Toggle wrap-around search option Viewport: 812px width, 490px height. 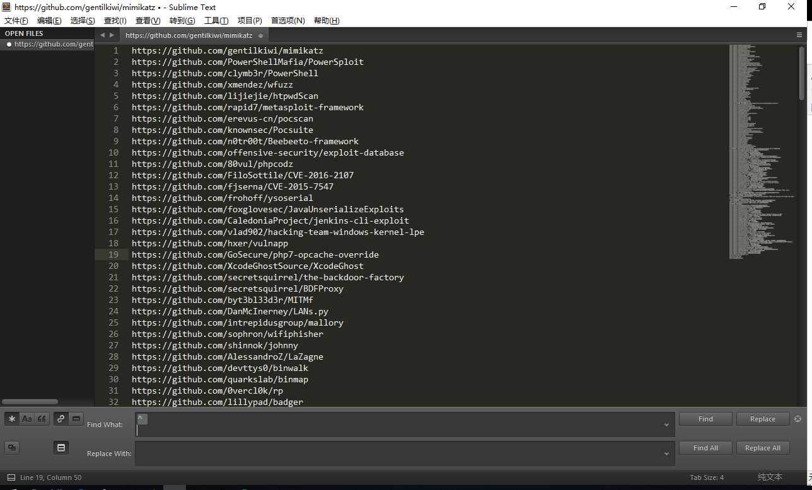[x=61, y=419]
